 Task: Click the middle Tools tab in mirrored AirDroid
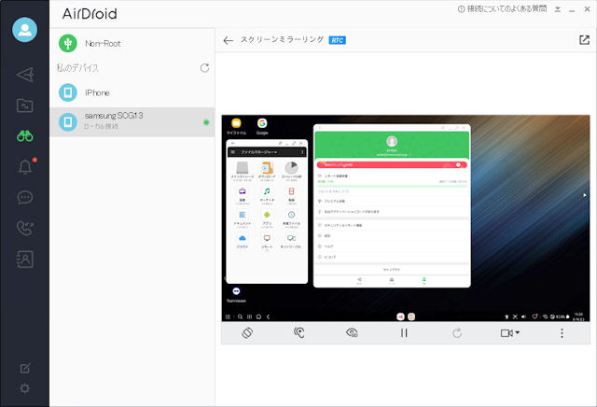392,281
